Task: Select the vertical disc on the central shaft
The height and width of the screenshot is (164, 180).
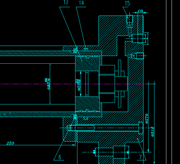Action: point(119,84)
